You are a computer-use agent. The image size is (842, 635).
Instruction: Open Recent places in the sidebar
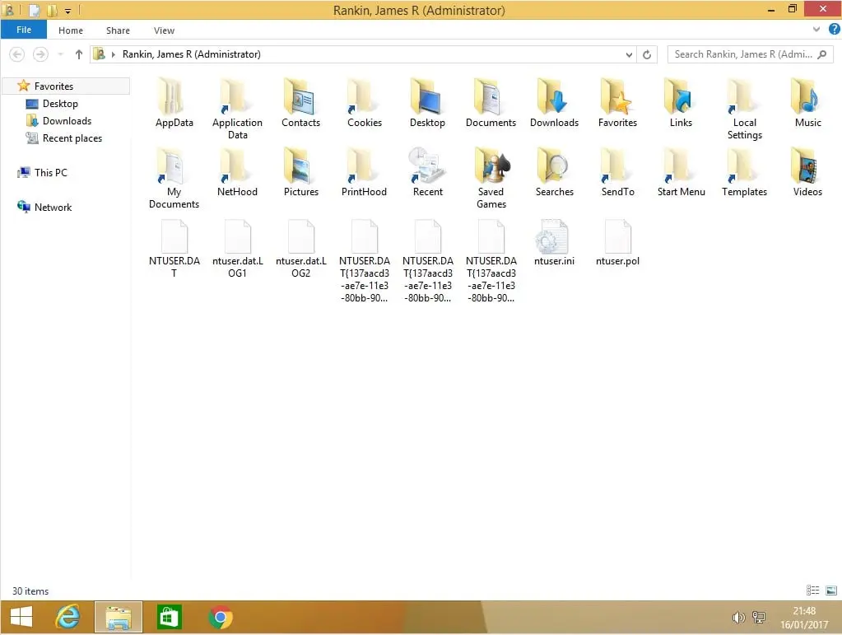[x=72, y=138]
